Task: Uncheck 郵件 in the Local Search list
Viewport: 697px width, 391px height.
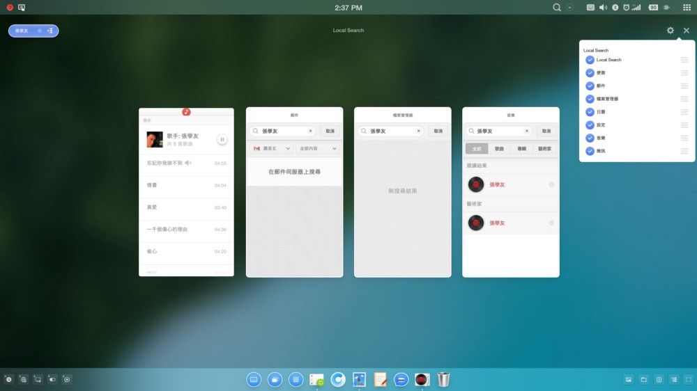Action: click(x=590, y=86)
